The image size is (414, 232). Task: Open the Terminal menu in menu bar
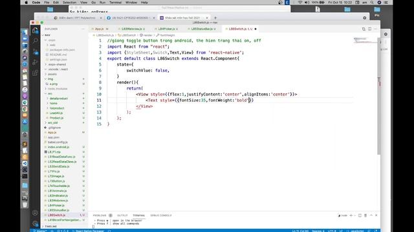coord(115,3)
